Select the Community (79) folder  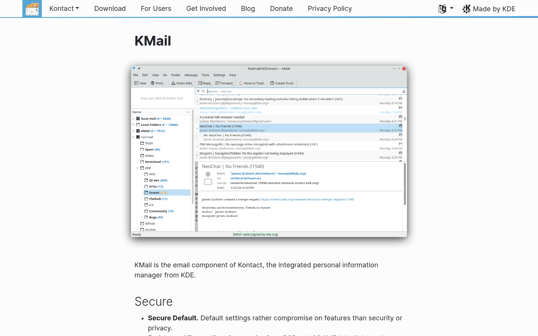(x=159, y=211)
